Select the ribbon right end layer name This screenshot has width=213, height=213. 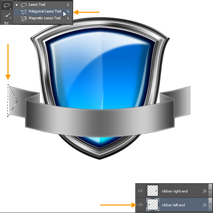click(175, 191)
